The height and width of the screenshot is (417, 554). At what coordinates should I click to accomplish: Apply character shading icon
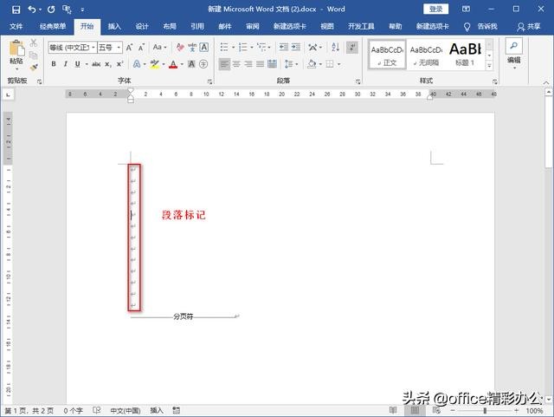coord(191,64)
